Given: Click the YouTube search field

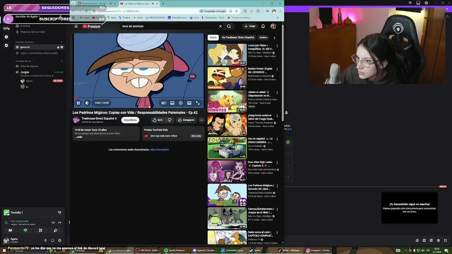Looking at the screenshot, I should [169, 26].
